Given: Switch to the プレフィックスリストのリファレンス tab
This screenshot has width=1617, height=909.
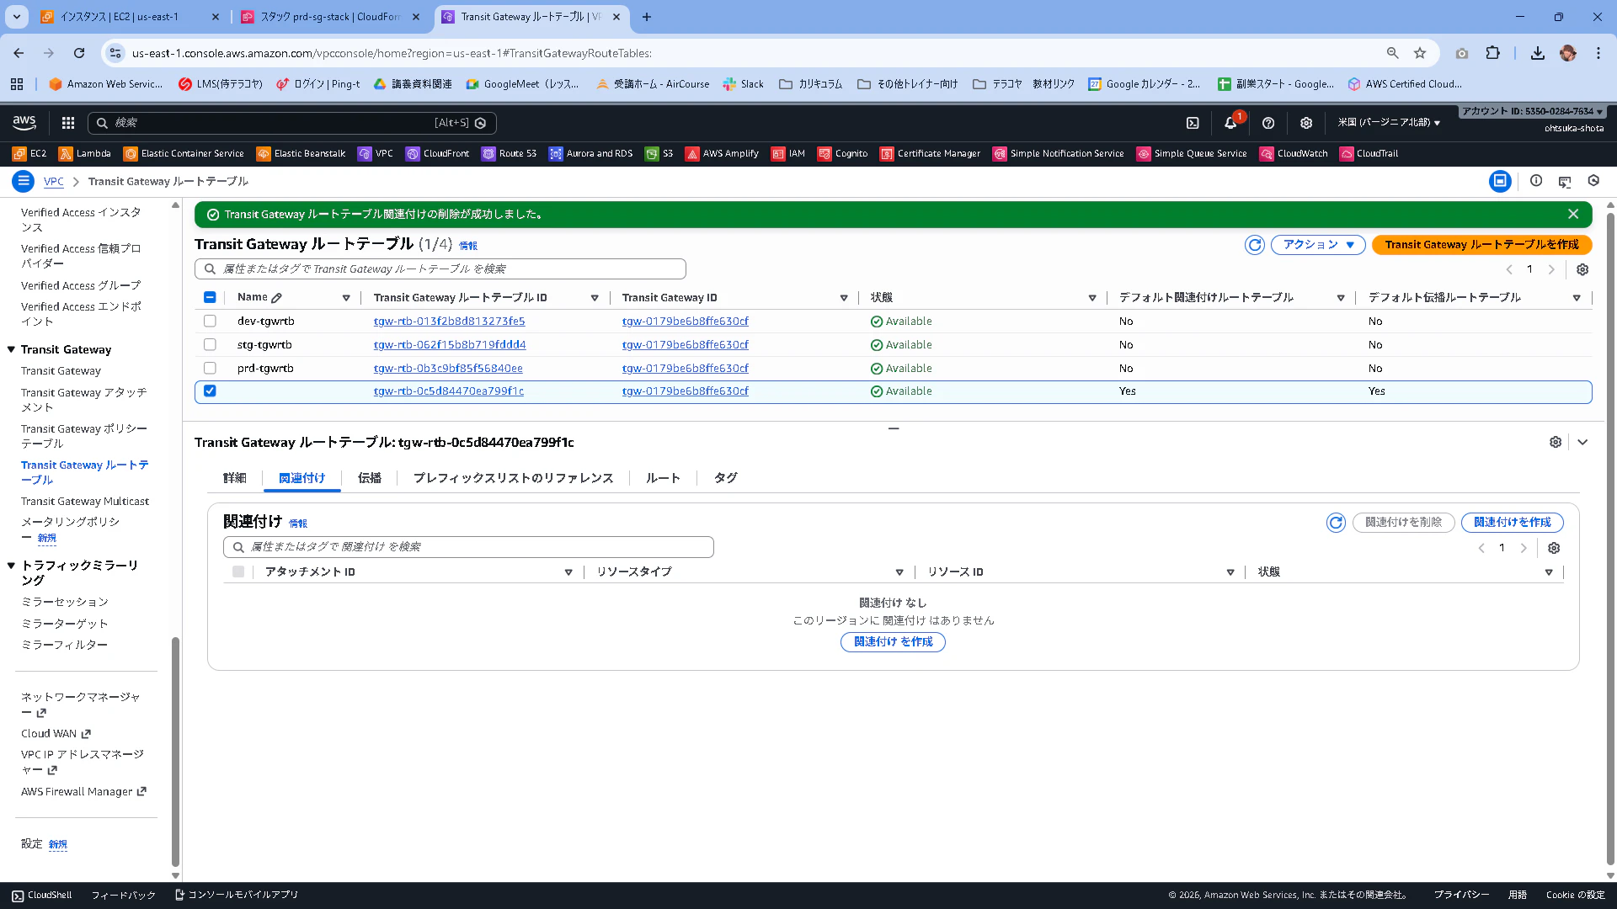Looking at the screenshot, I should 513,478.
